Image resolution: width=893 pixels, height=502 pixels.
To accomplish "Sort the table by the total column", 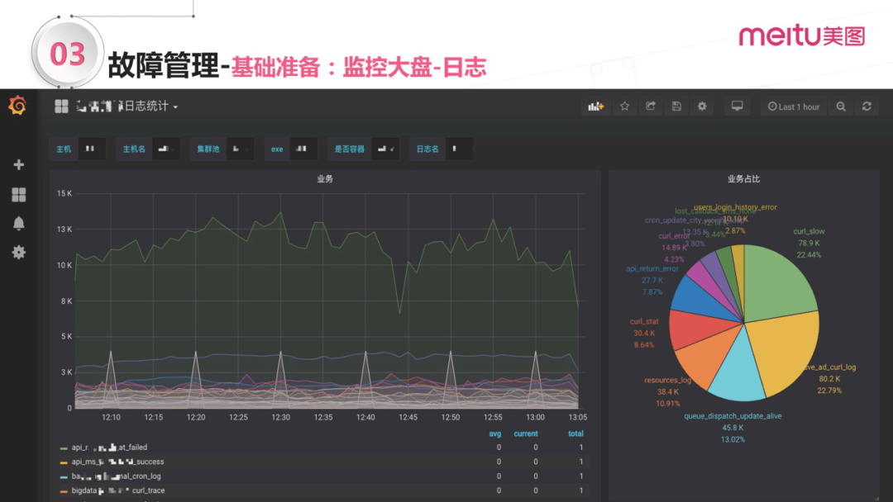I will tap(575, 433).
